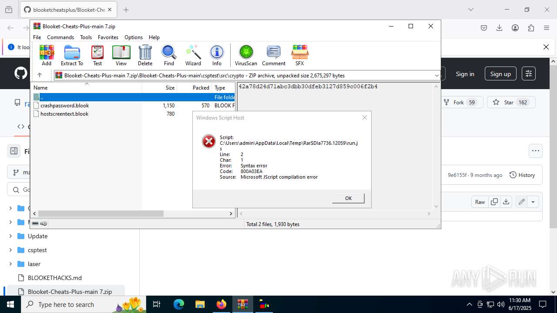This screenshot has height=313, width=557.
Task: Open the notifications center icon
Action: coord(543,304)
